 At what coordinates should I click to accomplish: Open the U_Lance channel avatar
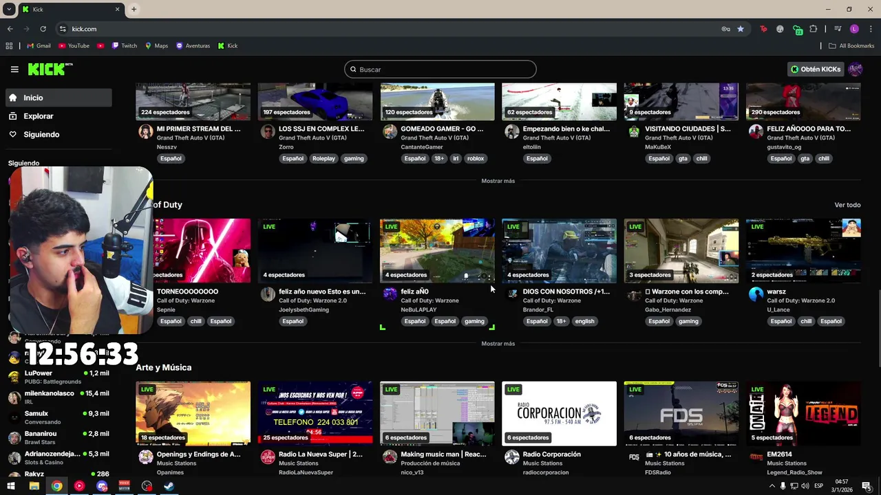[x=756, y=294]
